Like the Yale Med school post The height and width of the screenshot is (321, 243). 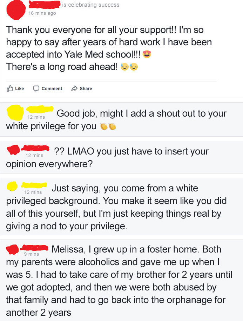coord(15,89)
